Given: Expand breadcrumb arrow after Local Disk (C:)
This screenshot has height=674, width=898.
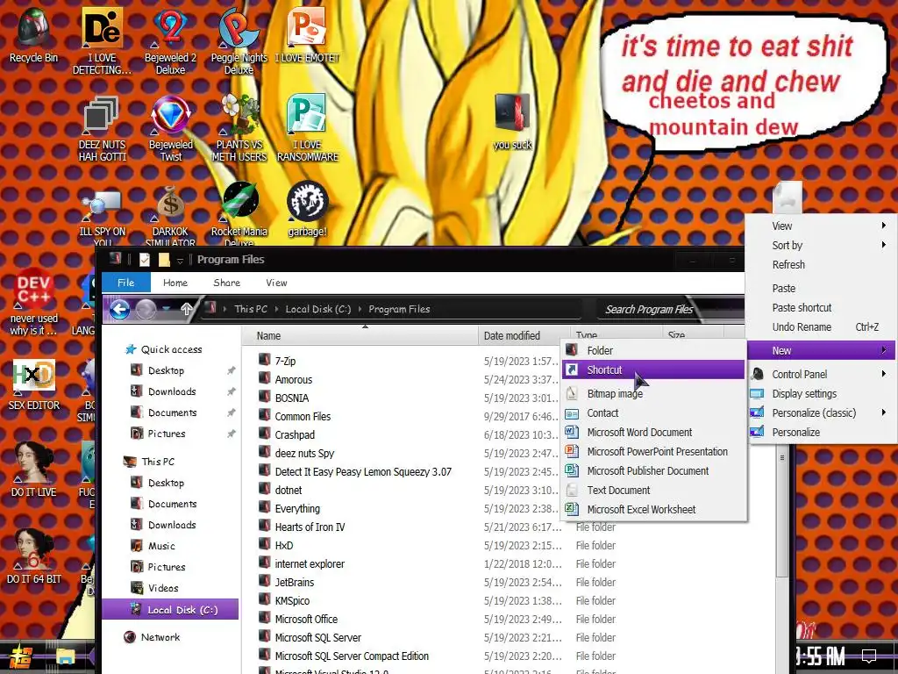Looking at the screenshot, I should [x=360, y=309].
